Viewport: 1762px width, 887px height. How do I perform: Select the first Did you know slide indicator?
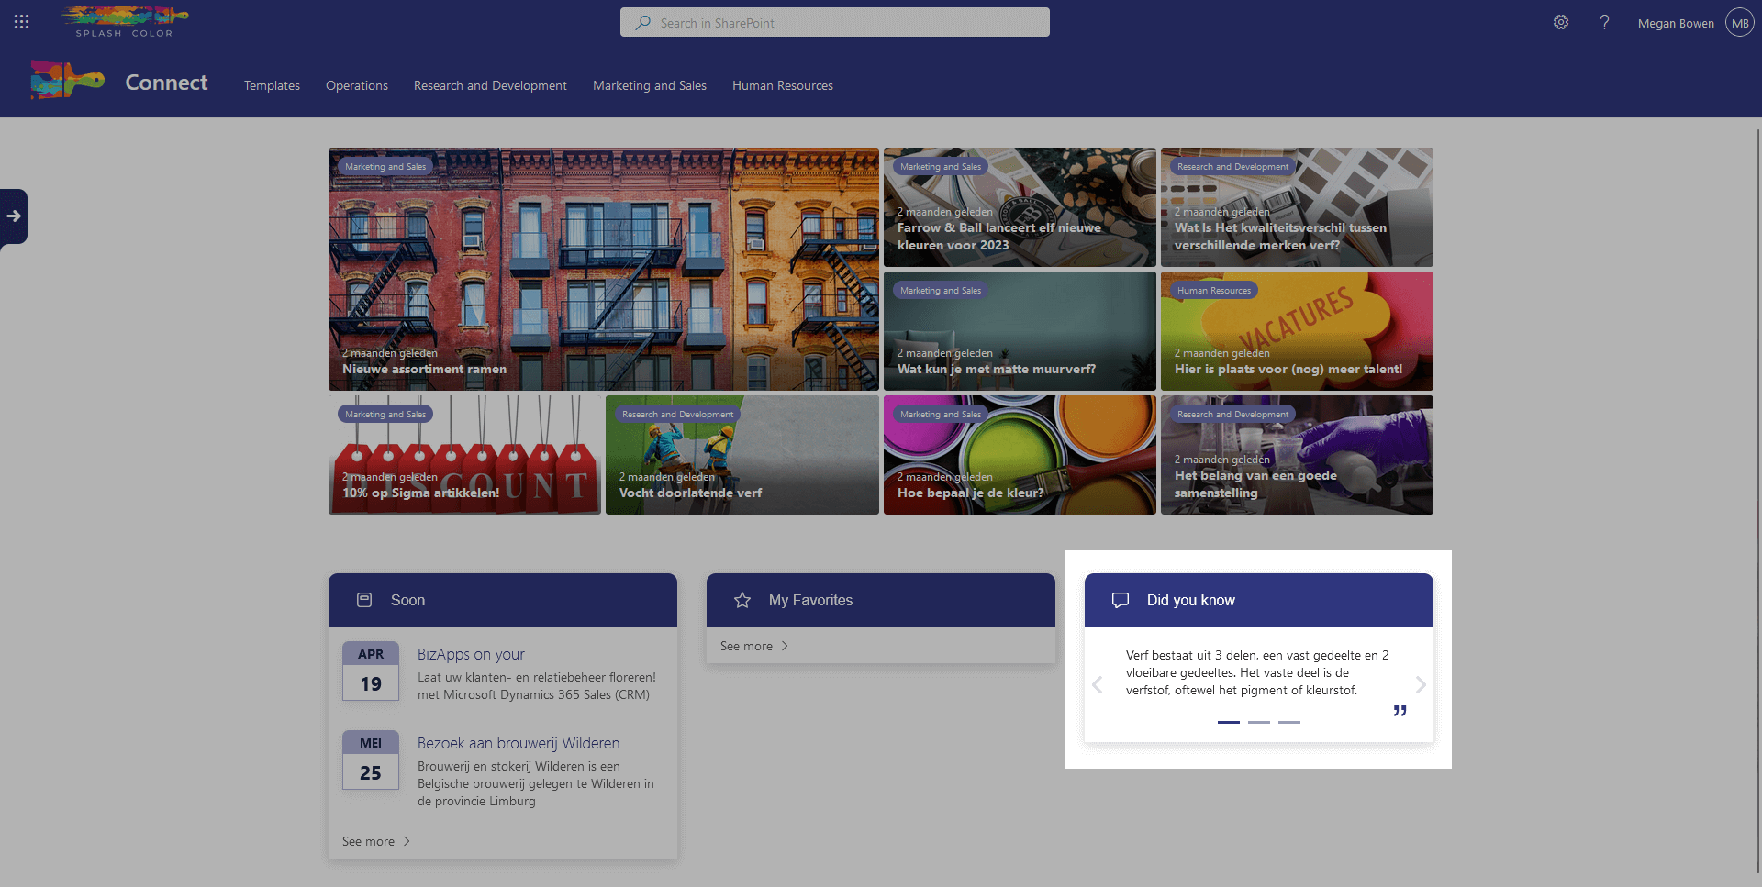click(1229, 722)
